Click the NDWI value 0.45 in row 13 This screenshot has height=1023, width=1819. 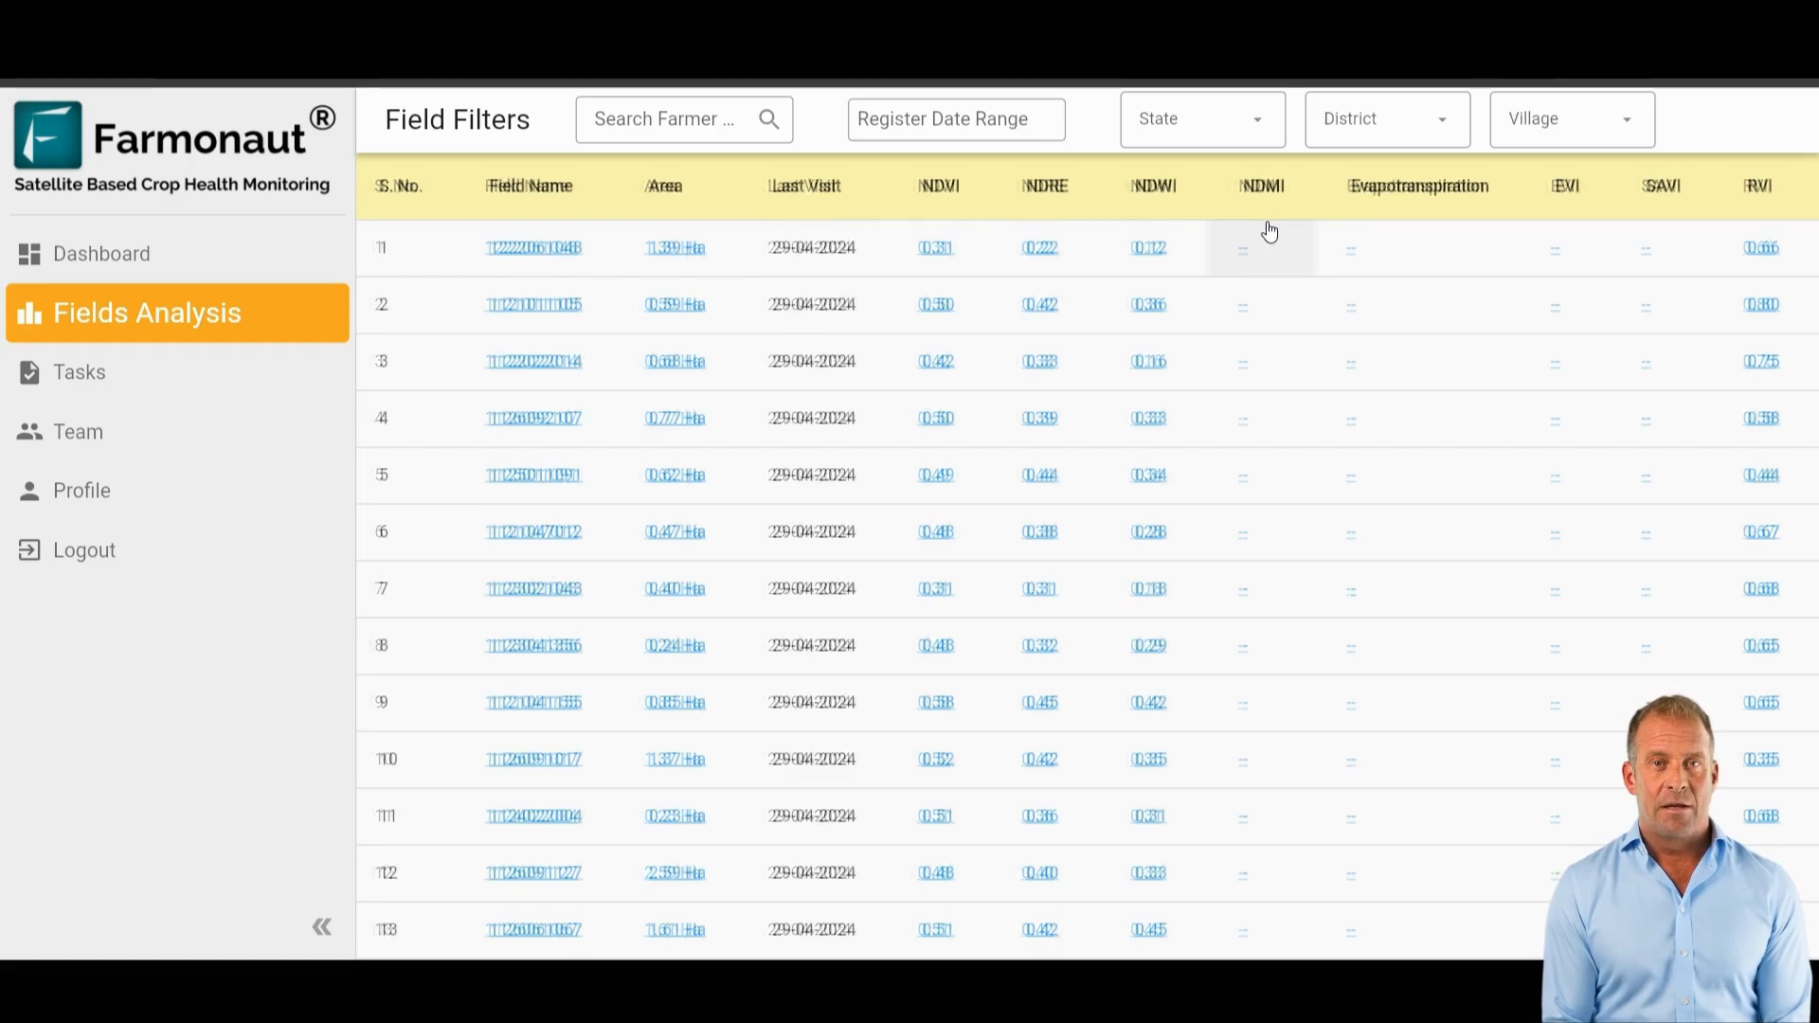tap(1149, 930)
